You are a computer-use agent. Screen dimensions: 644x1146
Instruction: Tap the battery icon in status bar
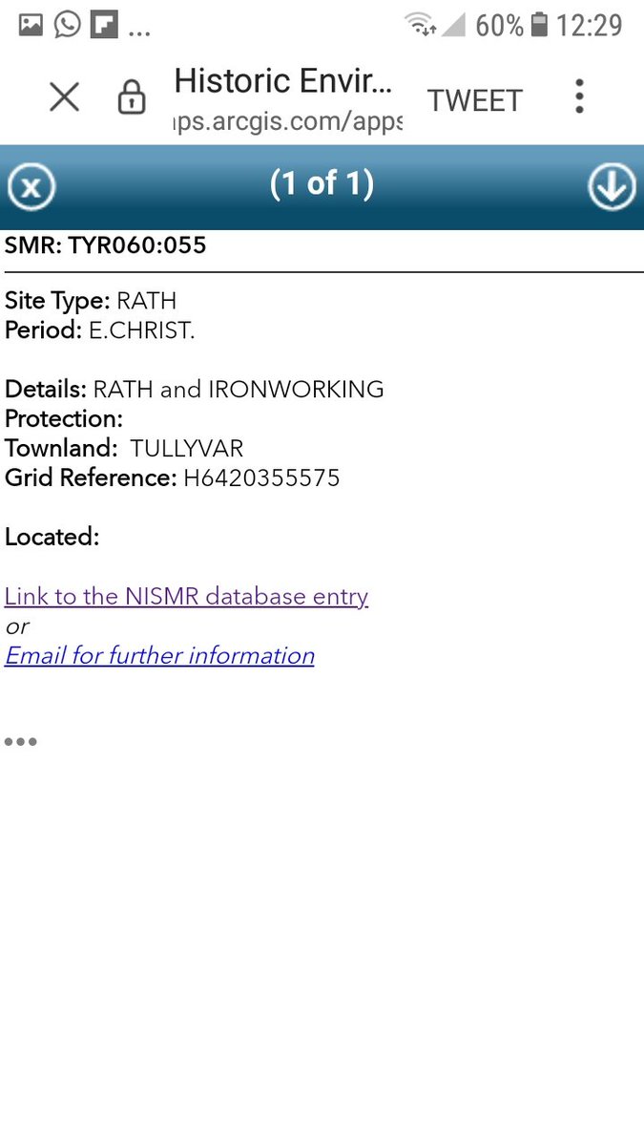tap(539, 25)
